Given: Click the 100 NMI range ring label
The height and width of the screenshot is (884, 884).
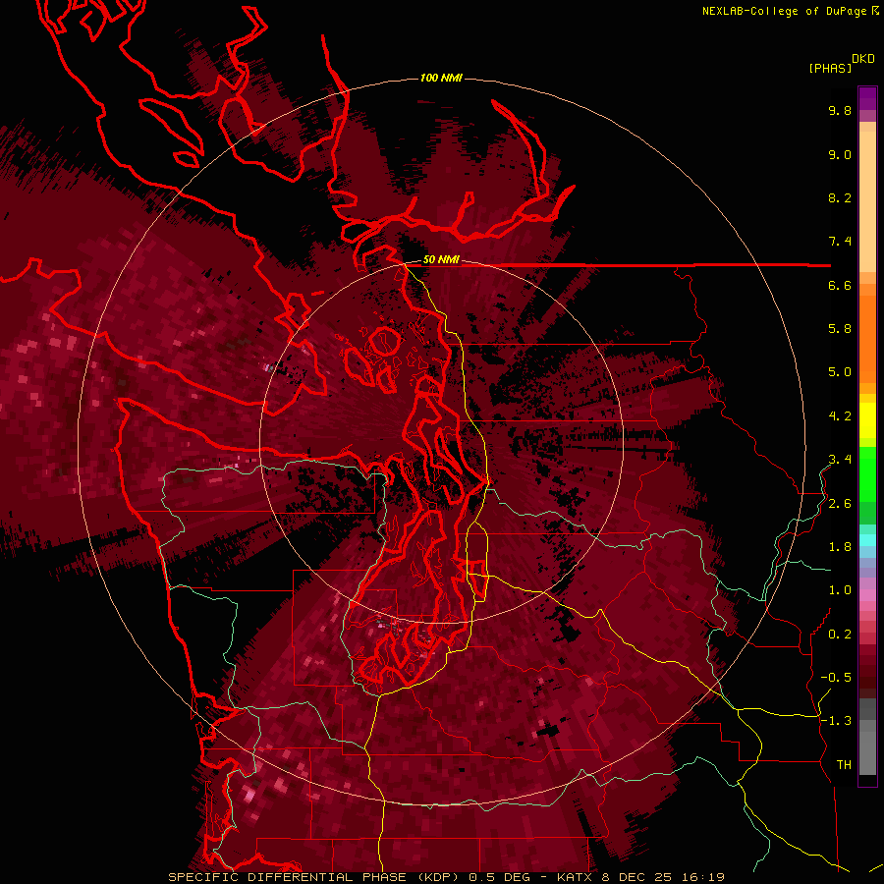Looking at the screenshot, I should pos(441,78).
